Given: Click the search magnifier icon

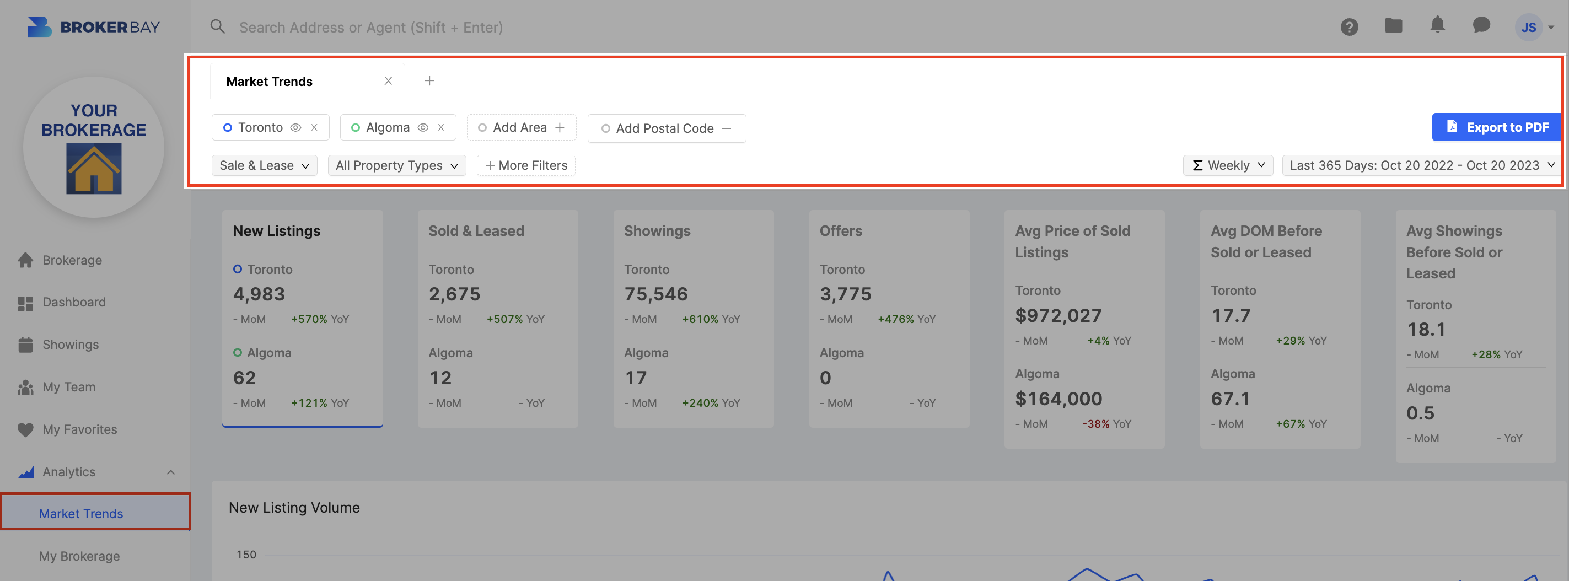Looking at the screenshot, I should pos(217,27).
